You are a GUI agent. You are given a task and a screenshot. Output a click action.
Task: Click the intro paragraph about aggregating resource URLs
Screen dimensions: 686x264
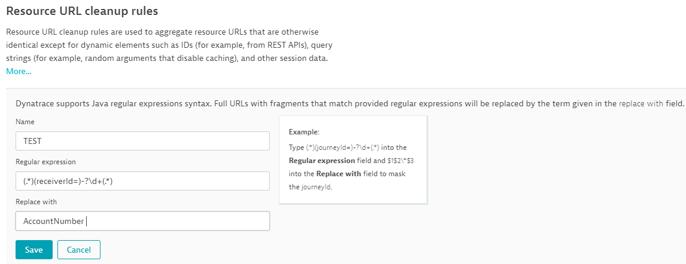click(x=166, y=45)
